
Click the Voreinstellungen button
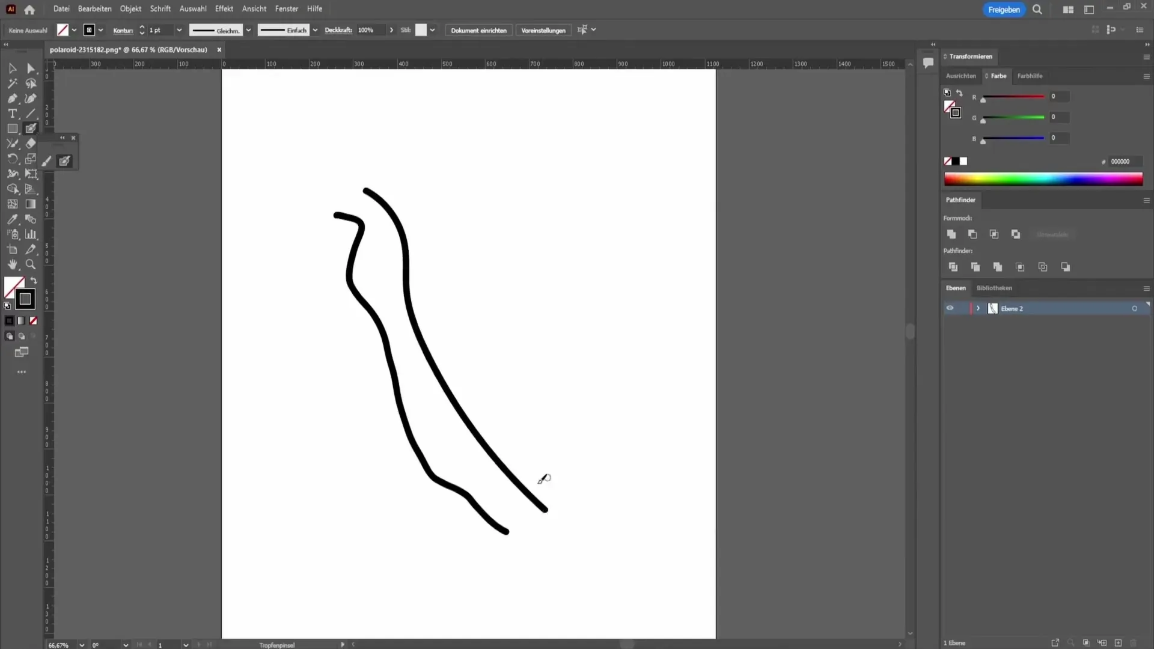coord(543,30)
